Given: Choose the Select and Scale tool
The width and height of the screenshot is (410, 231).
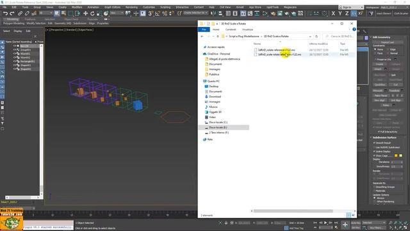Looking at the screenshot, I should coord(99,13).
